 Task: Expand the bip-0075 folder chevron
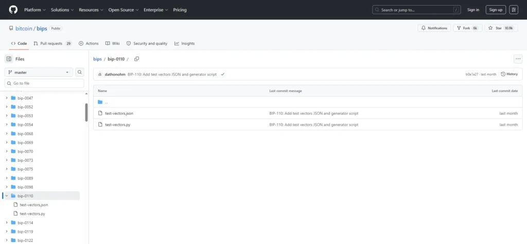[x=7, y=169]
